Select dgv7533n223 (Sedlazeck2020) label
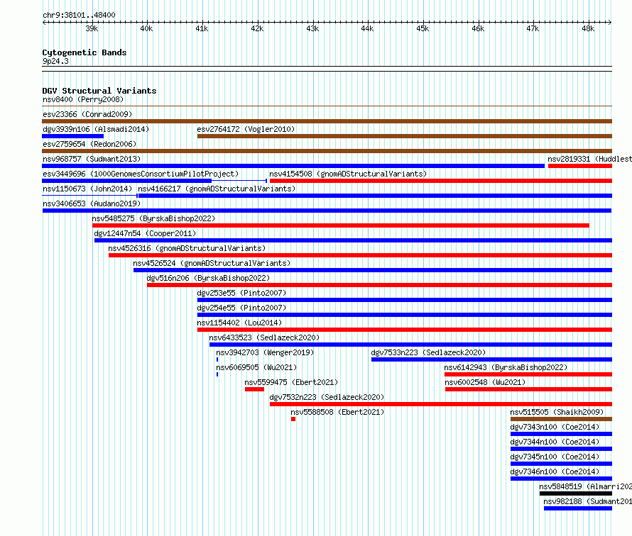Viewport: 632px width, 536px height. click(428, 352)
